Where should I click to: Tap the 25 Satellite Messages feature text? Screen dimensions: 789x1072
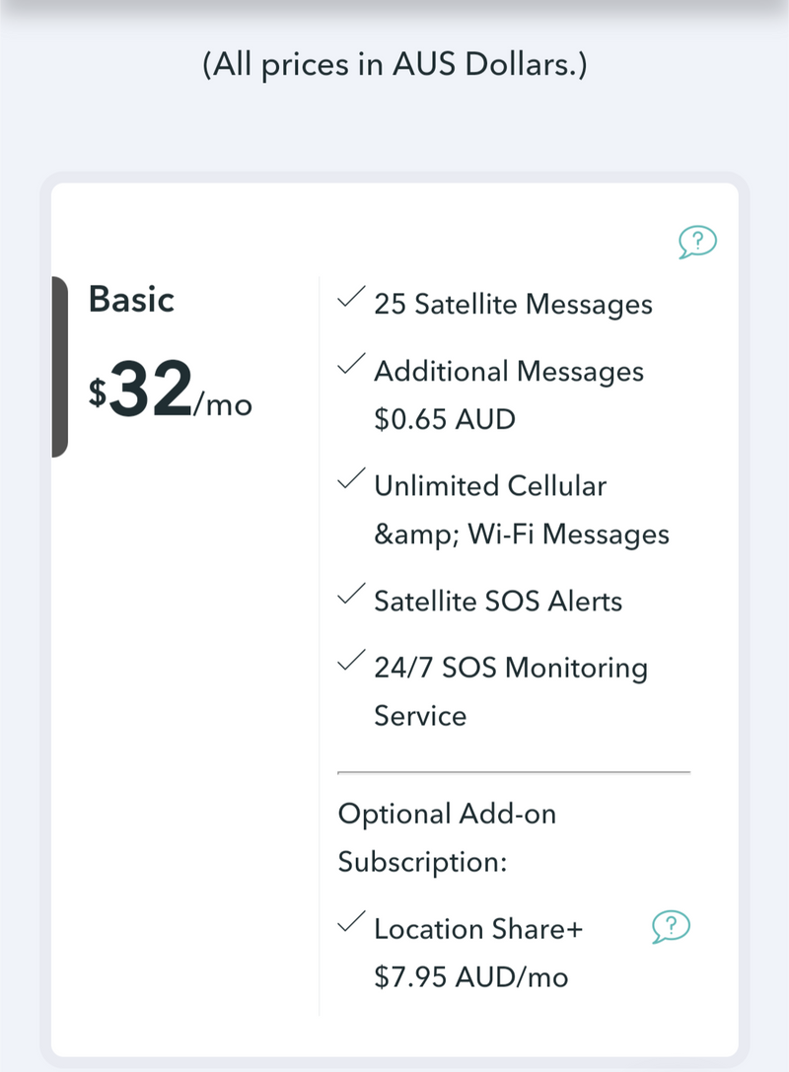[x=513, y=305]
